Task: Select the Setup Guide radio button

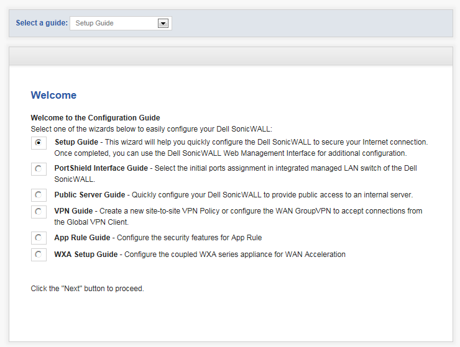Action: 39,143
